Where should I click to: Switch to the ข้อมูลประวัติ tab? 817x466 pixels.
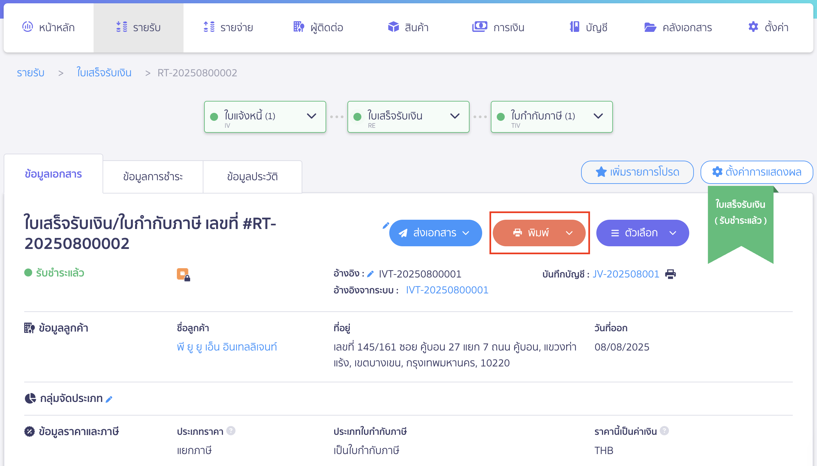(253, 177)
